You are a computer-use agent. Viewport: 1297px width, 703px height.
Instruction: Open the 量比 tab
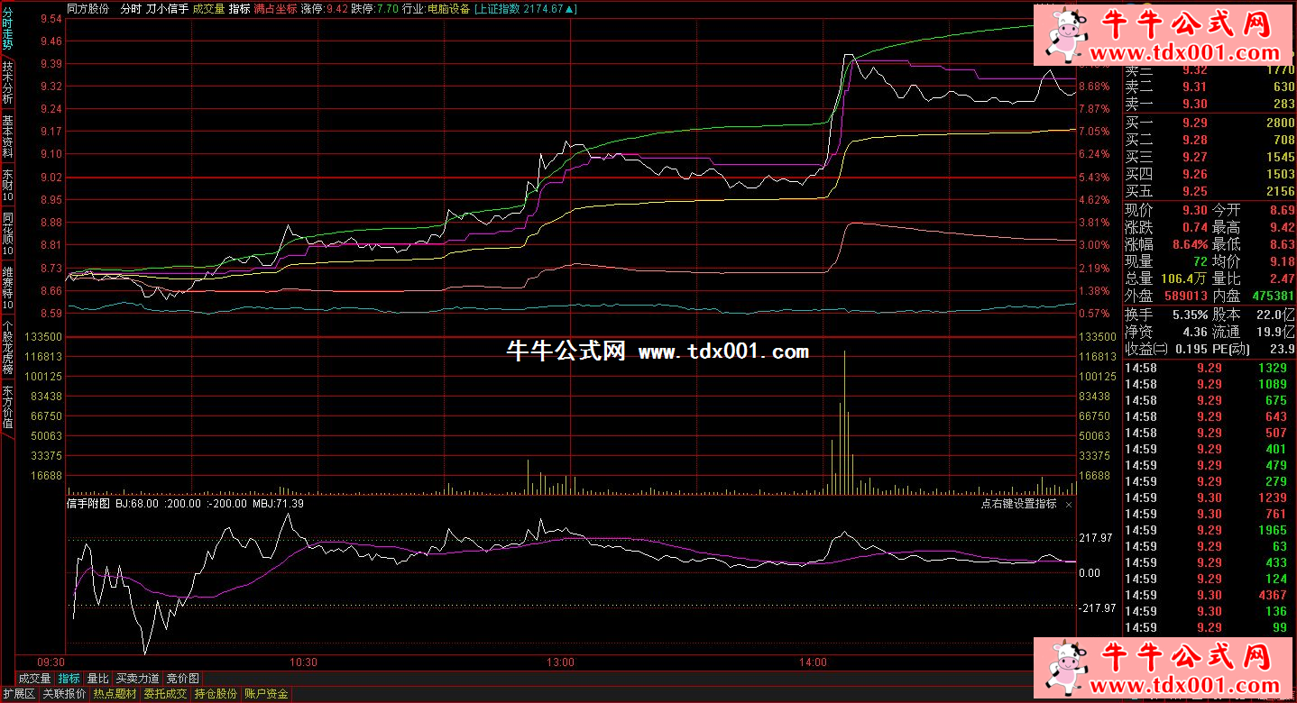(97, 678)
